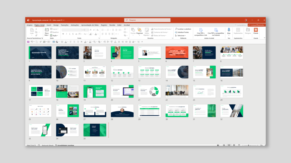Click Acessibilidade: investigar in status bar

click(65, 145)
